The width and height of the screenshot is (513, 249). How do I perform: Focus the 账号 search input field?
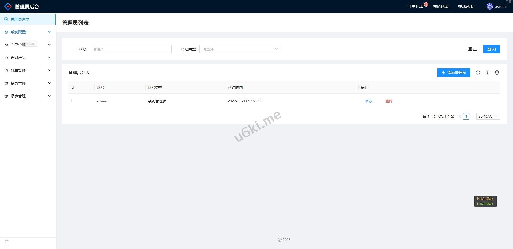(130, 49)
